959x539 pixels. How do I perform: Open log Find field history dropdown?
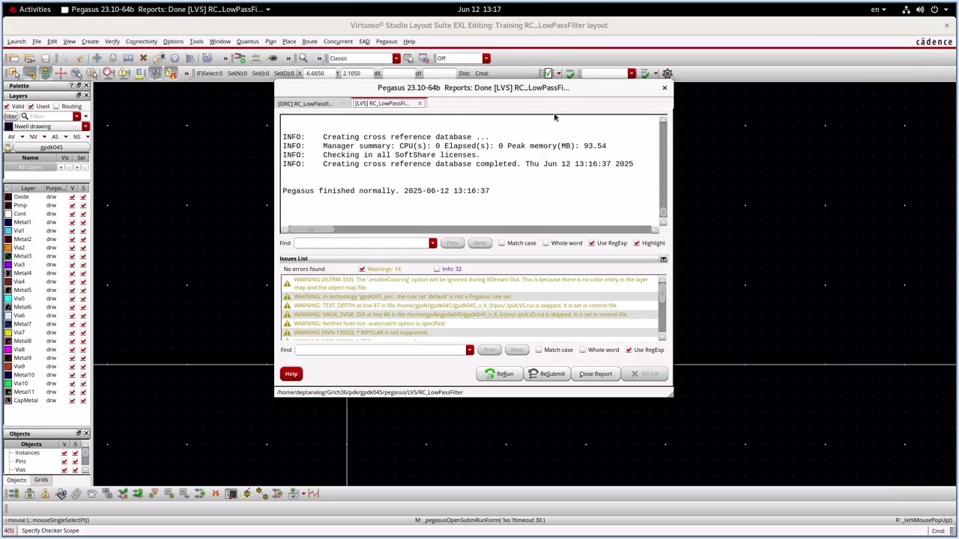click(x=432, y=243)
